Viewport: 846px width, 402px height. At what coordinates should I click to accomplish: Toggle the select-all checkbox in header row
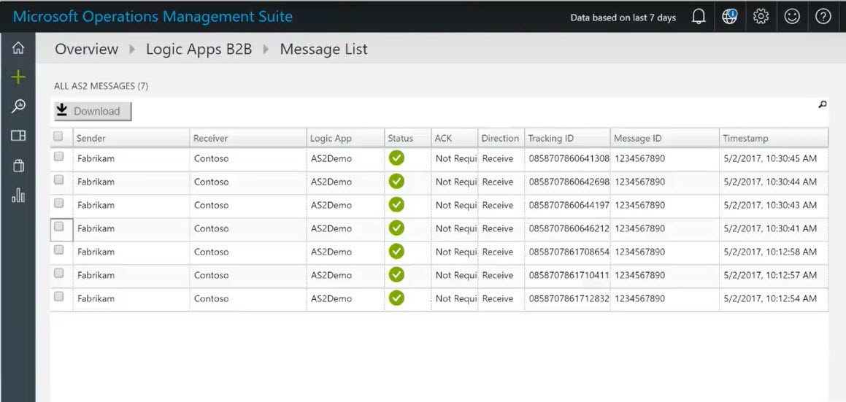58,136
